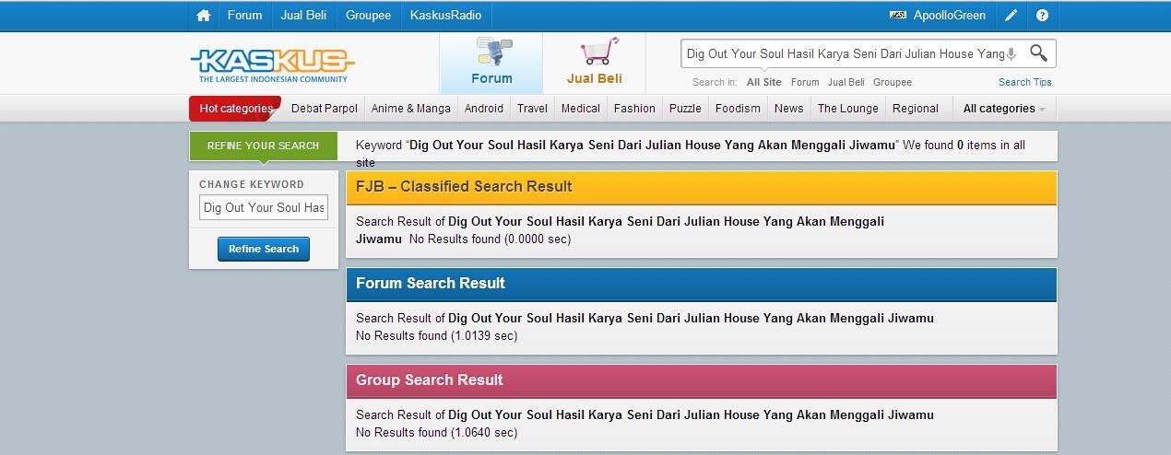Click "No Results found (1.0640 sec)" text
Screen dimensions: 1171x455
[437, 433]
